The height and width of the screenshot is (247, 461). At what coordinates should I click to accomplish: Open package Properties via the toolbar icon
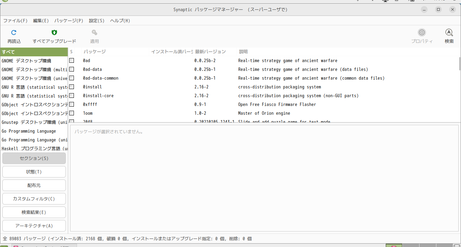422,35
